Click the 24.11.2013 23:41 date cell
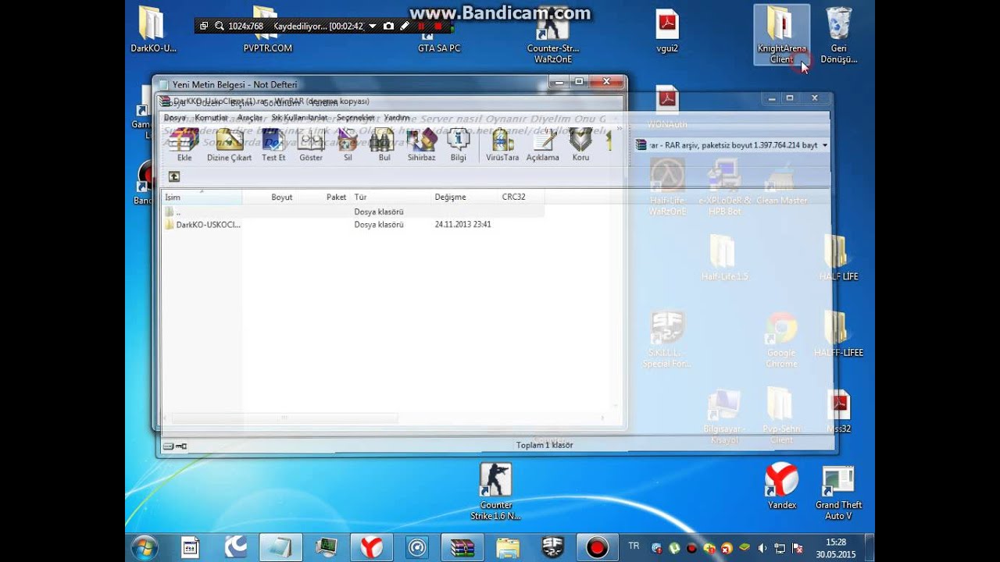 click(462, 225)
